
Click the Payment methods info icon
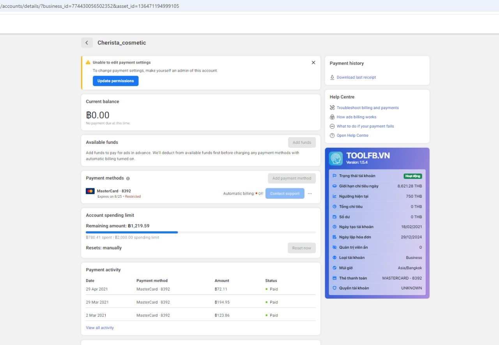click(x=128, y=179)
